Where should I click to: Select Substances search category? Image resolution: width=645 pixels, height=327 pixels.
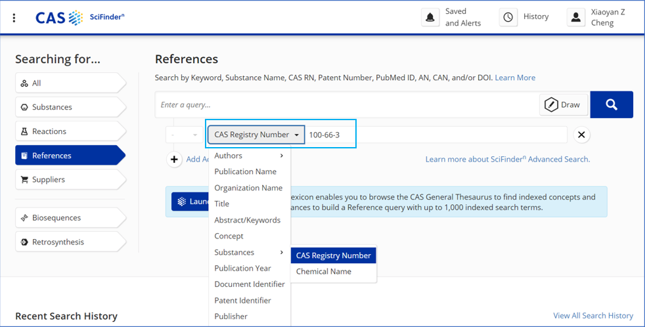click(x=70, y=107)
